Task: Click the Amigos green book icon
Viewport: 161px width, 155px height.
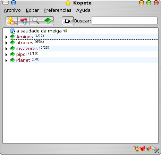Action: click(12, 37)
